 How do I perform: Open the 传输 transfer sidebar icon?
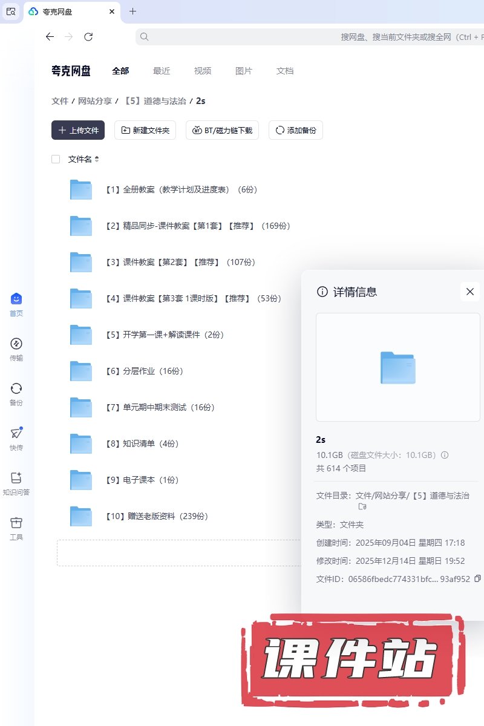coord(16,344)
